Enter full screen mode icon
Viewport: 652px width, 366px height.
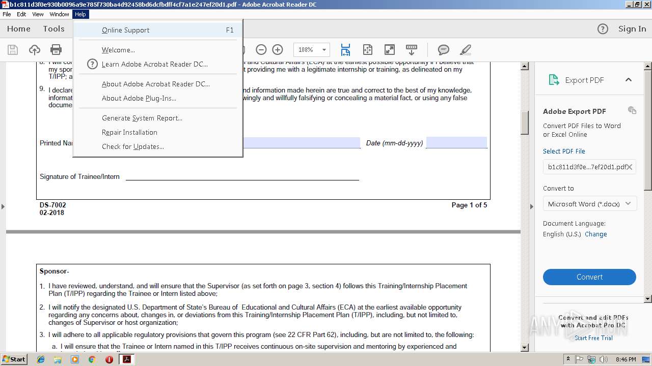tap(389, 49)
